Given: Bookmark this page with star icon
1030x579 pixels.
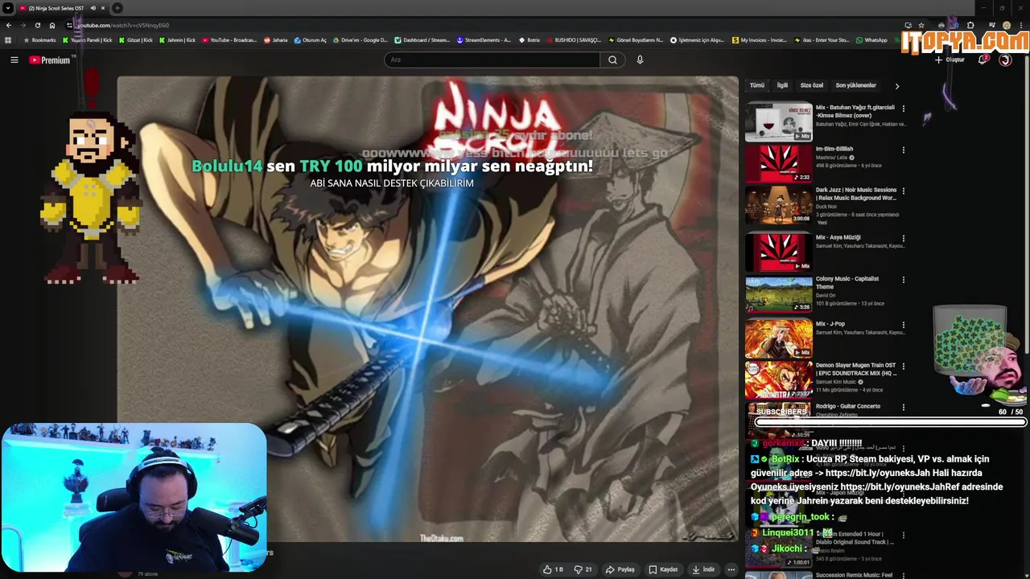Looking at the screenshot, I should click(x=921, y=25).
